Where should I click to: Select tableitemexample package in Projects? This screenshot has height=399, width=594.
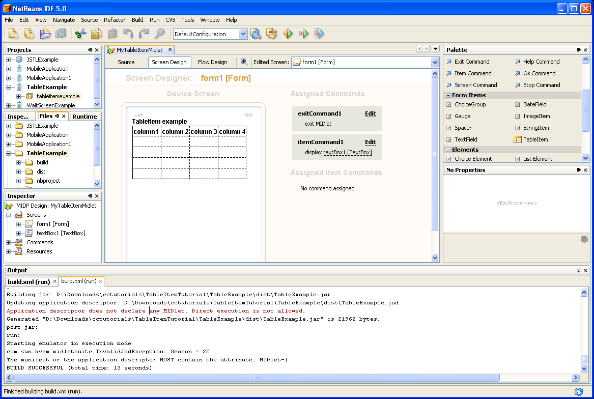tap(58, 96)
